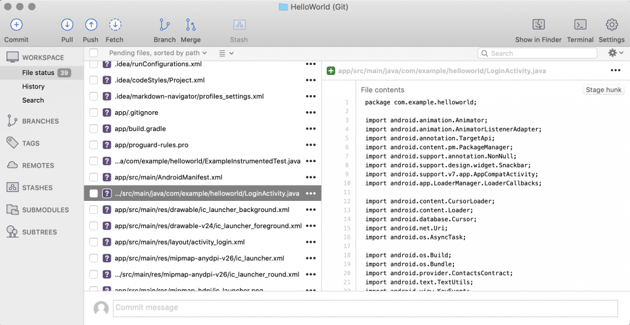Screen dimensions: 630x325
Task: Open more options for AndroidManifest.xml
Action: pyautogui.click(x=311, y=178)
